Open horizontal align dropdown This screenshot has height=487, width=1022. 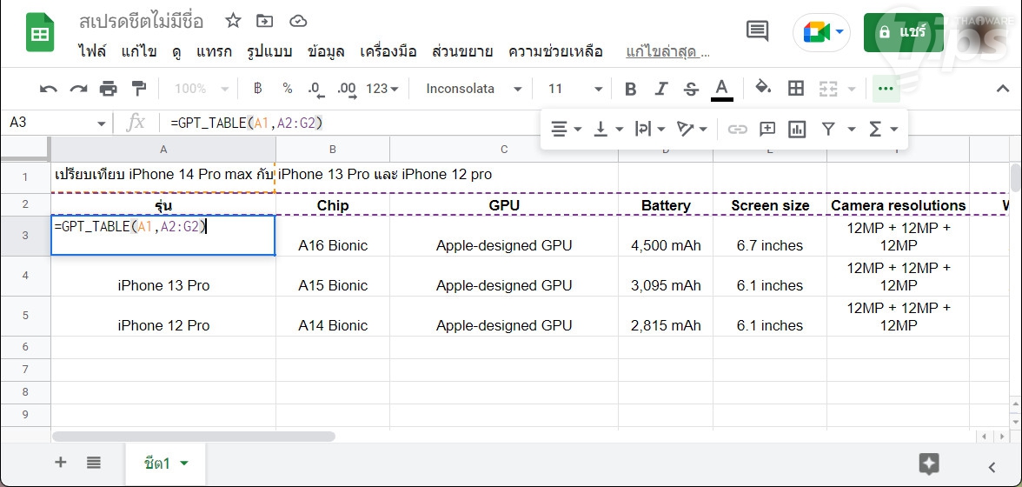566,129
